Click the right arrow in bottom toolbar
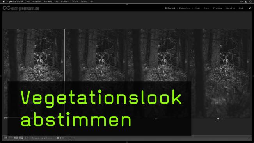This screenshot has height=143, width=254. [x=74, y=138]
